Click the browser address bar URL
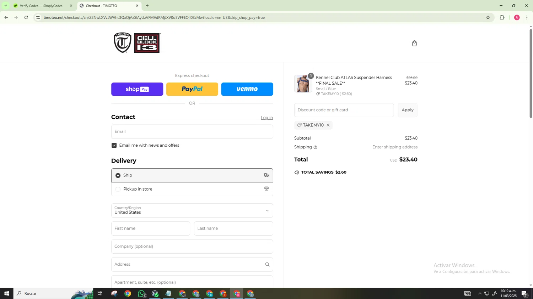 pos(154,17)
